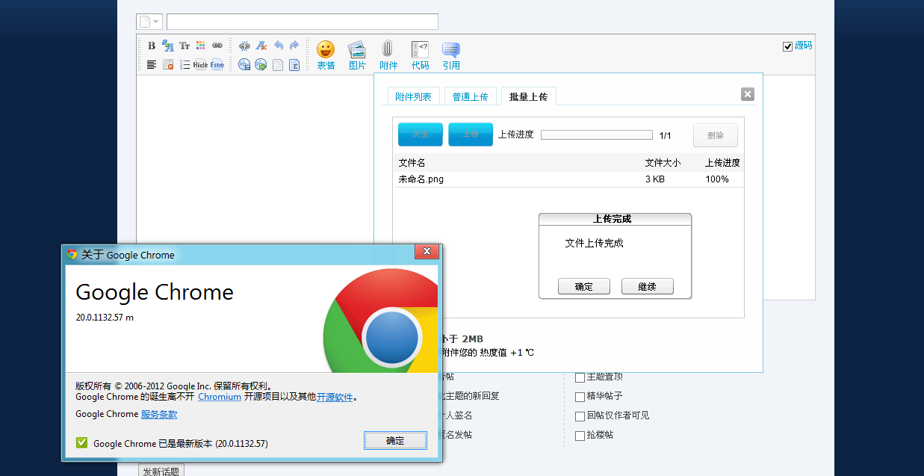Click the blue 浏览 browse button
924x476 pixels.
[421, 135]
